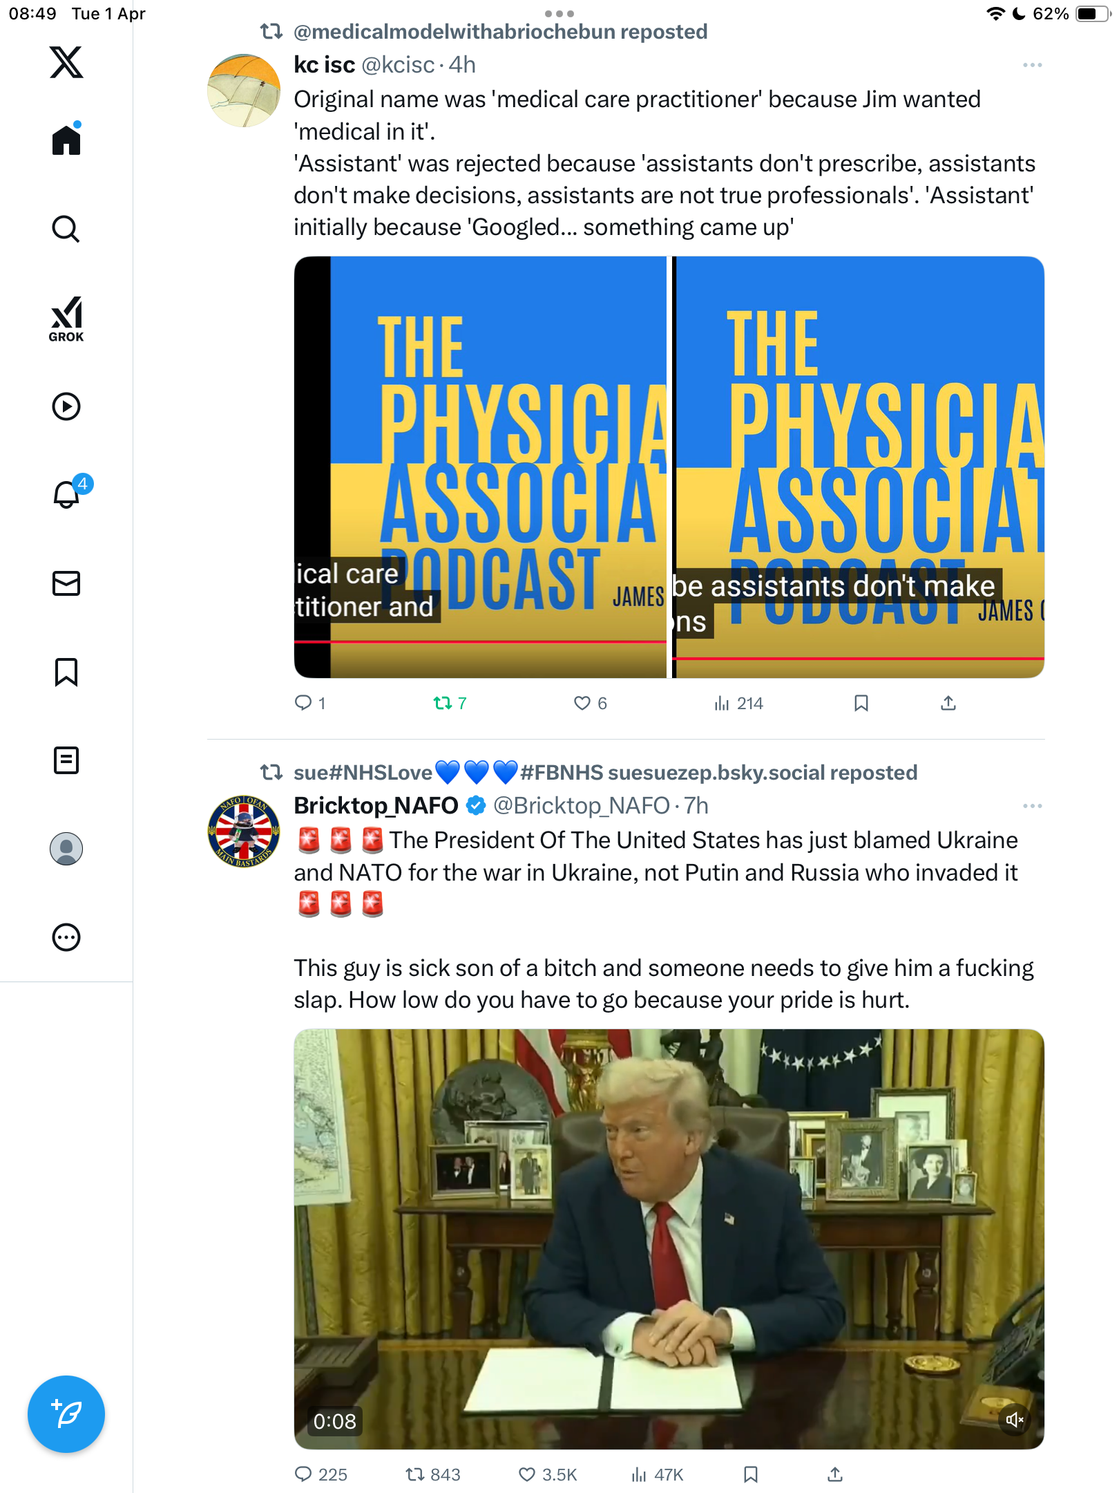Screen dimensions: 1119x1493
Task: Open direct messages envelope icon
Action: pyautogui.click(x=66, y=583)
